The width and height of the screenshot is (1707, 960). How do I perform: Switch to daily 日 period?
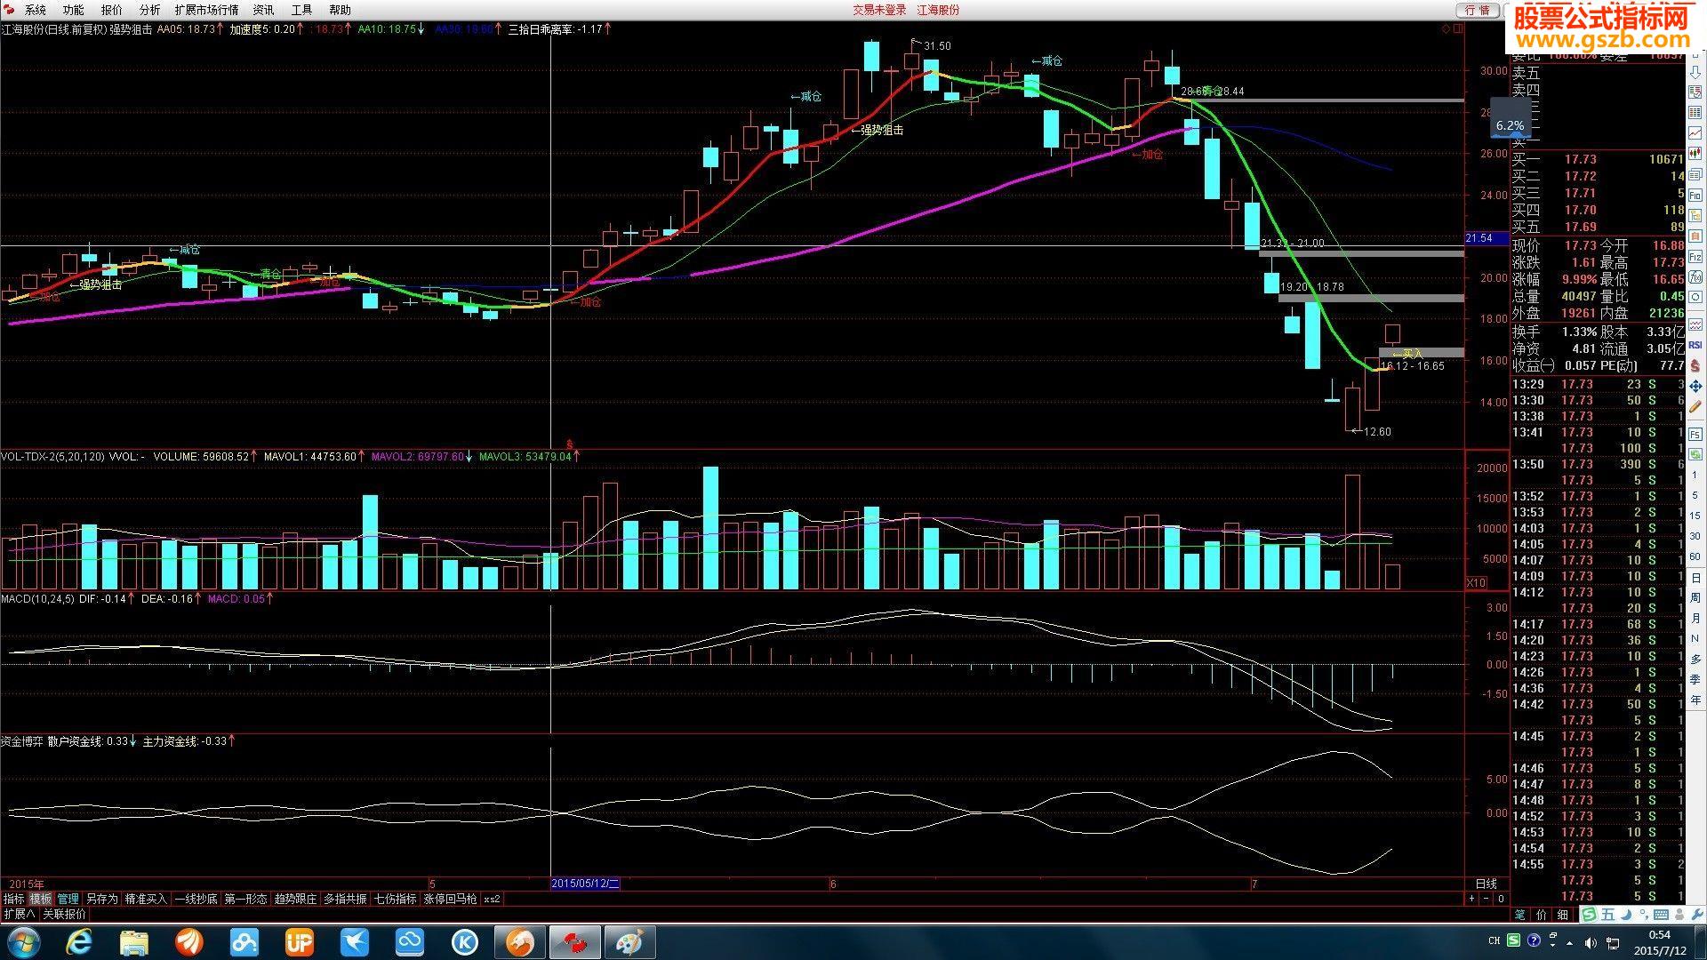point(1695,578)
